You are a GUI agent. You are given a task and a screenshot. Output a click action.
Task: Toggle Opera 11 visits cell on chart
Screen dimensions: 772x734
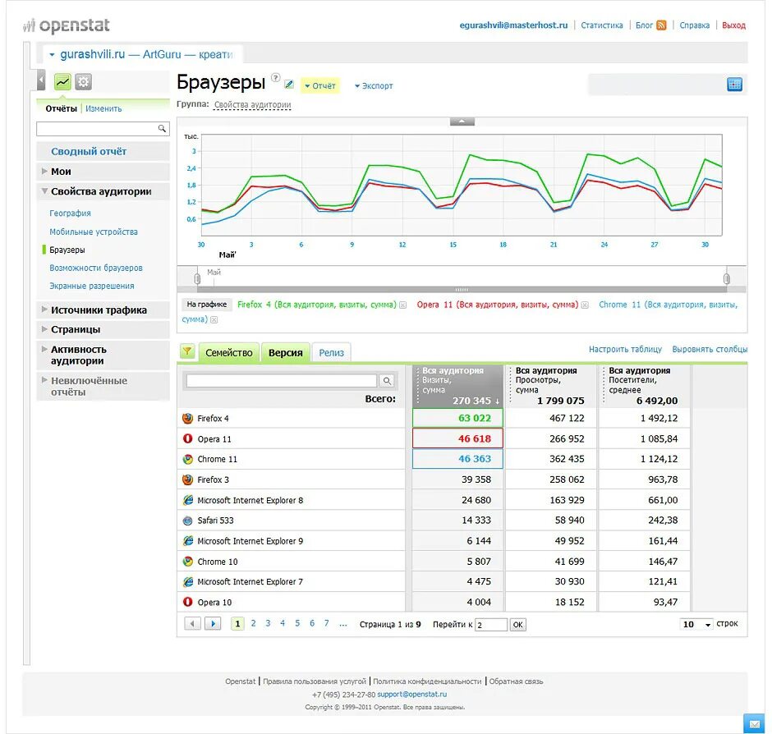(458, 438)
